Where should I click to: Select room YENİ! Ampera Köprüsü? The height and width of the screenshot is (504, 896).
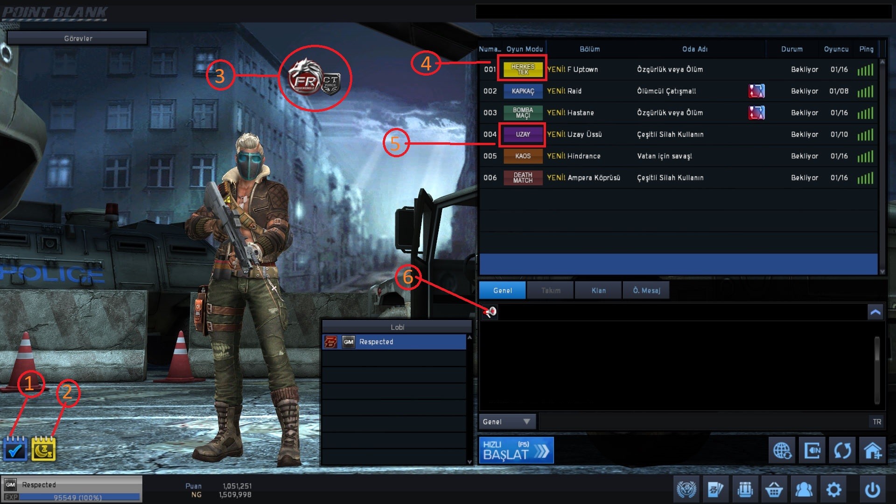click(679, 178)
